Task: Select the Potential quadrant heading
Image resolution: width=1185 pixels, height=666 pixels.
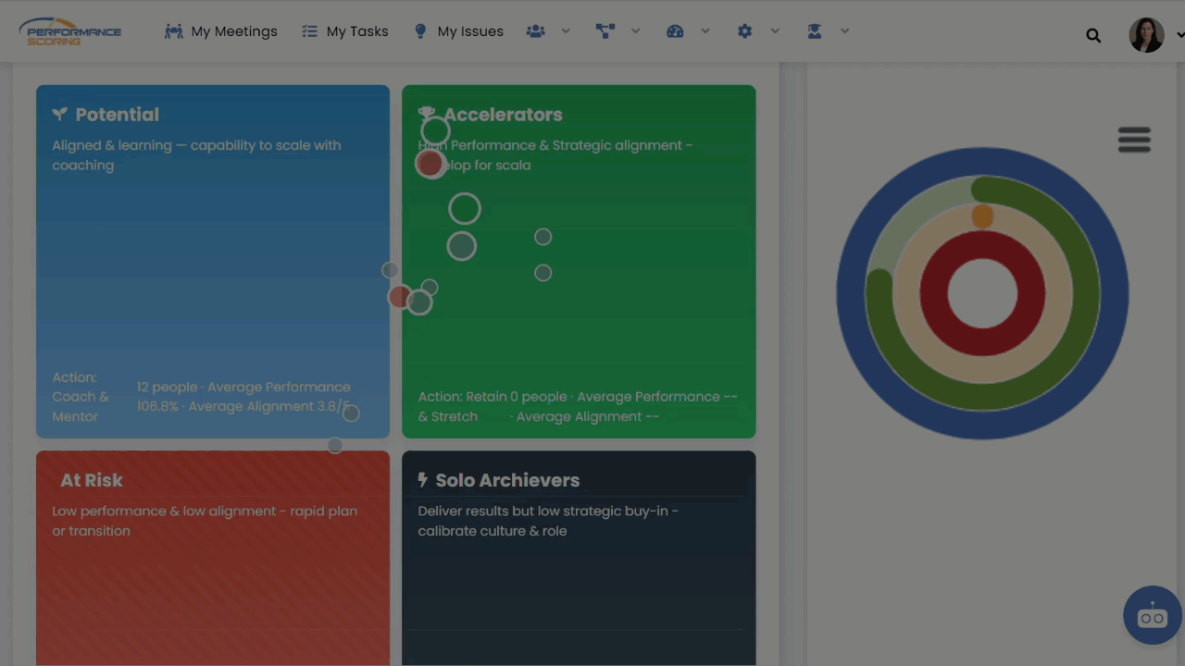Action: 117,115
